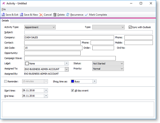160x123 pixels.
Task: Open the File menu
Action: pyautogui.click(x=4, y=9)
